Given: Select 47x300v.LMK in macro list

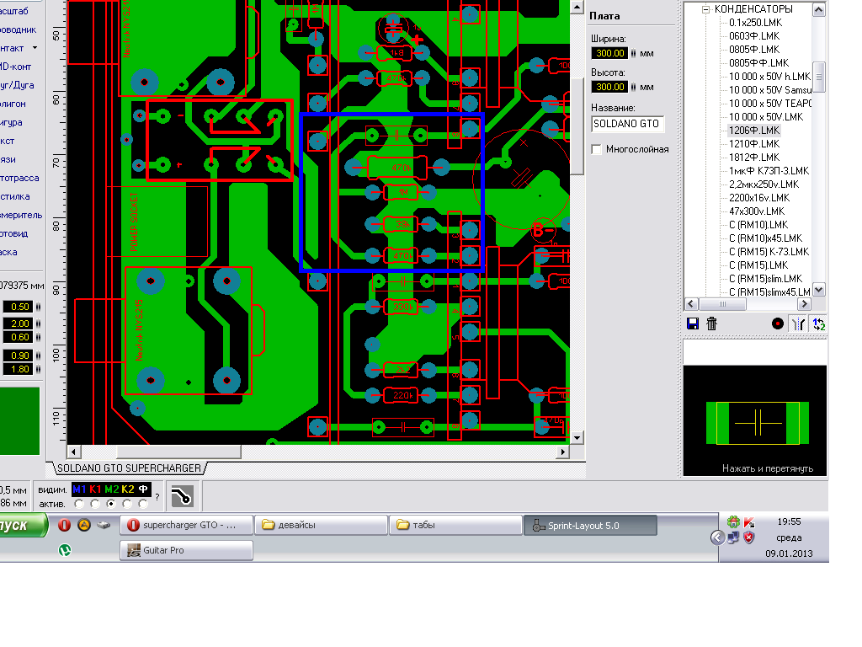Looking at the screenshot, I should pos(757,211).
